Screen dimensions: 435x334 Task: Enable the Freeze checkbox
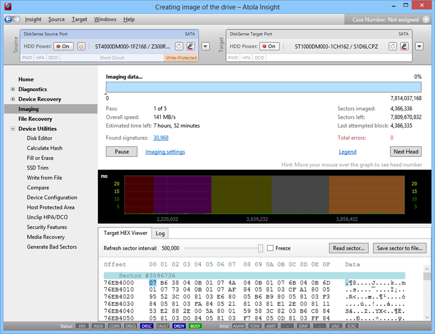[270, 248]
